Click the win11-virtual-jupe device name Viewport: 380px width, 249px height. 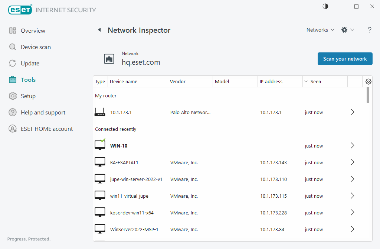(129, 196)
